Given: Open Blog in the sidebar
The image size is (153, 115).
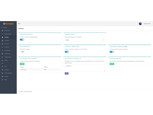Looking at the screenshot, I should coord(6,80).
